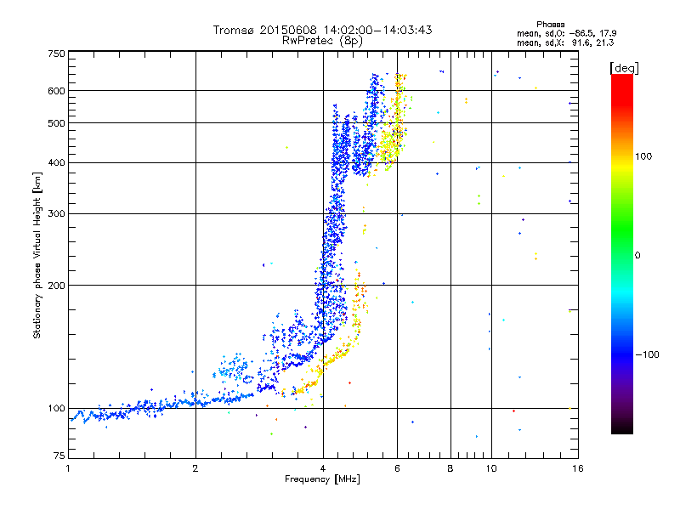Click the colorbar label '-100'
The width and height of the screenshot is (680, 510).
tap(648, 354)
